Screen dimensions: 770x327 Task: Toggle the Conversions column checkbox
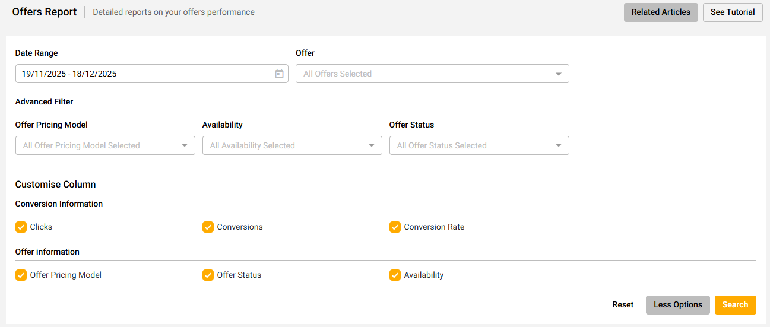pyautogui.click(x=208, y=227)
